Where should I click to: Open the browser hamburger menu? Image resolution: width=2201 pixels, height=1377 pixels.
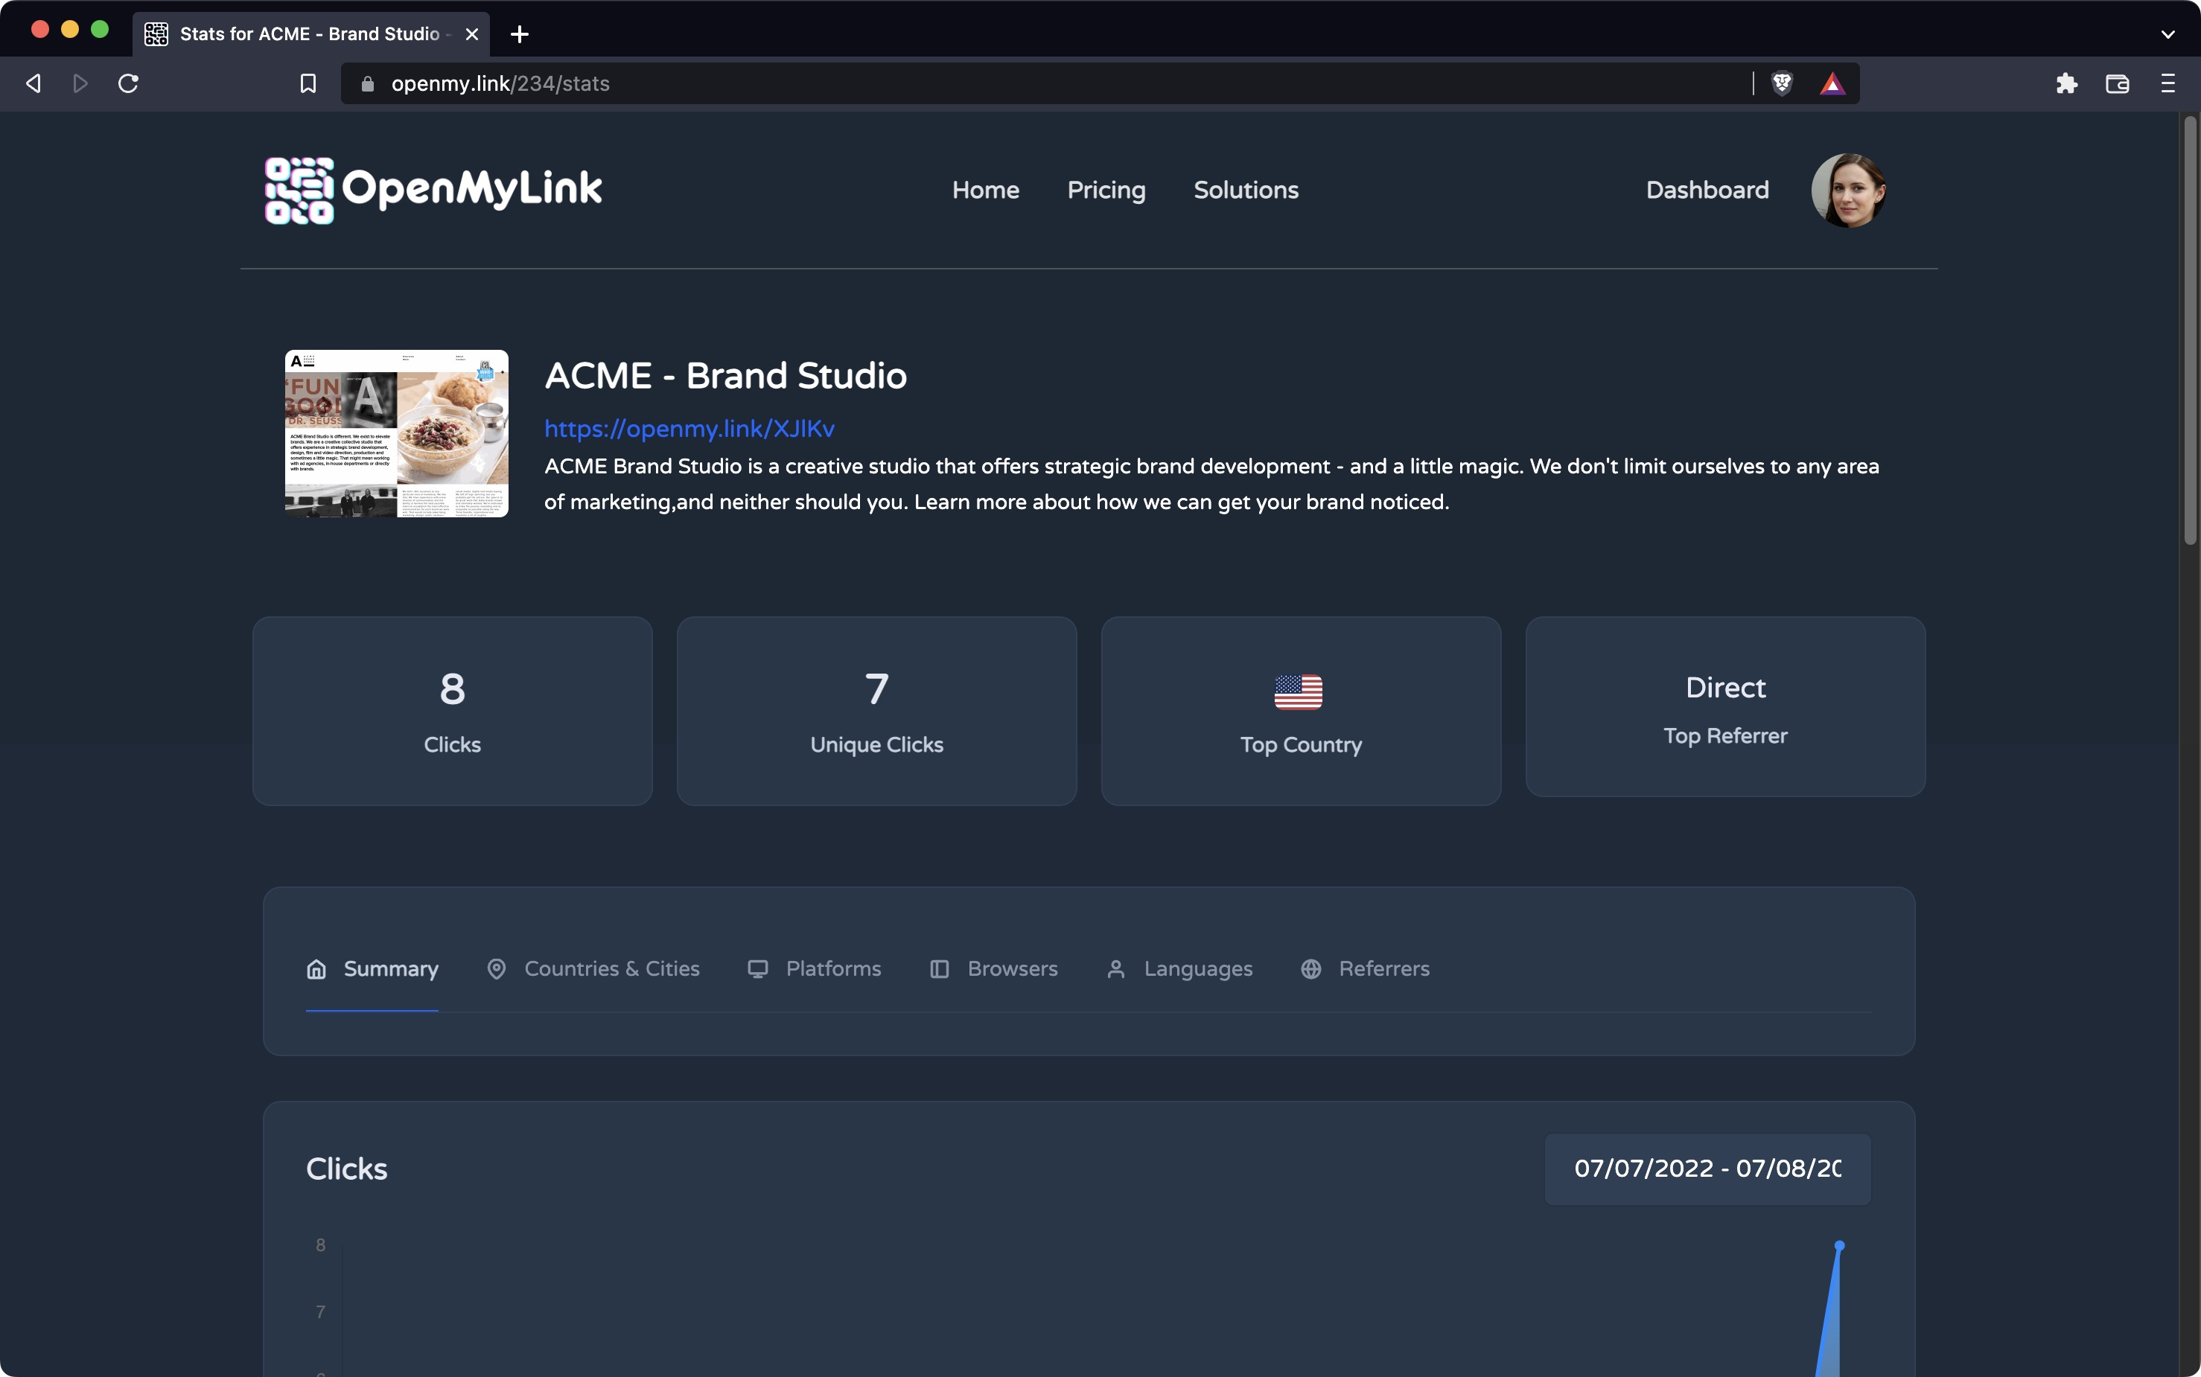2167,84
